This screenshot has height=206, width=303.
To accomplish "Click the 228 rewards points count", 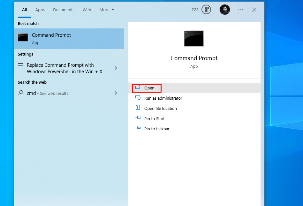I will [x=195, y=10].
